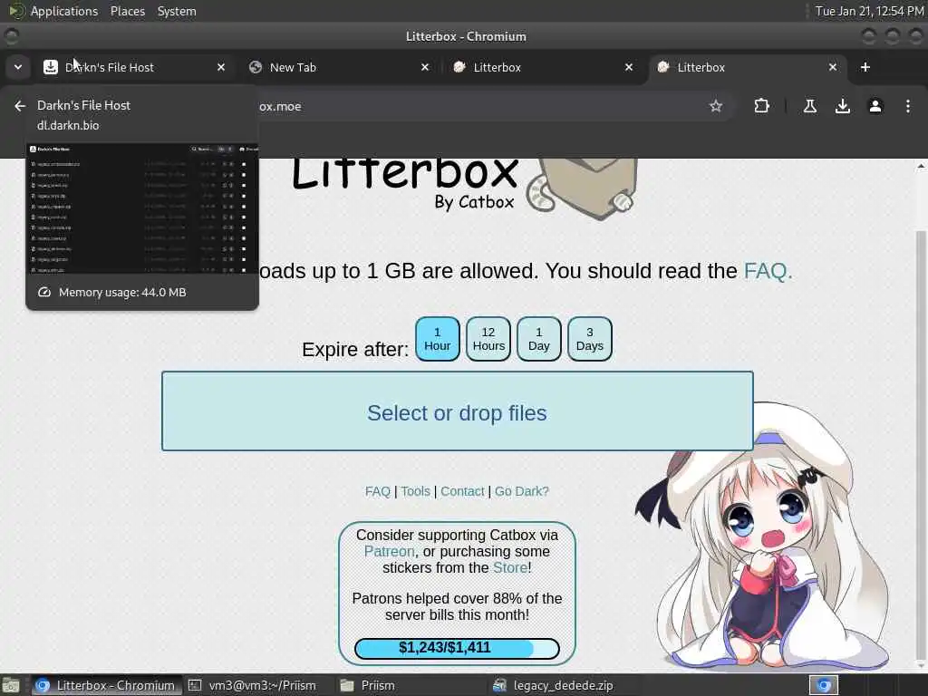Select 1 Day expiration
928x696 pixels.
pos(539,339)
